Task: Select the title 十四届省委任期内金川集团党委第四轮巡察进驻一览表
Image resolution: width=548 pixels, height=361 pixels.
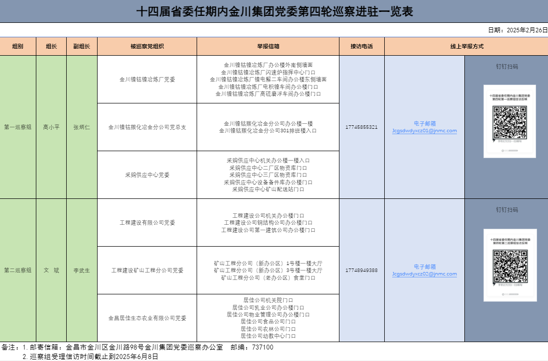Action: point(274,11)
